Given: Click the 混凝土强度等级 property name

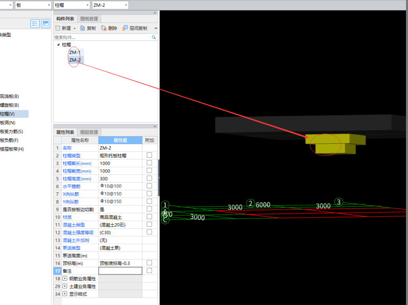Looking at the screenshot, I should click(x=78, y=232).
